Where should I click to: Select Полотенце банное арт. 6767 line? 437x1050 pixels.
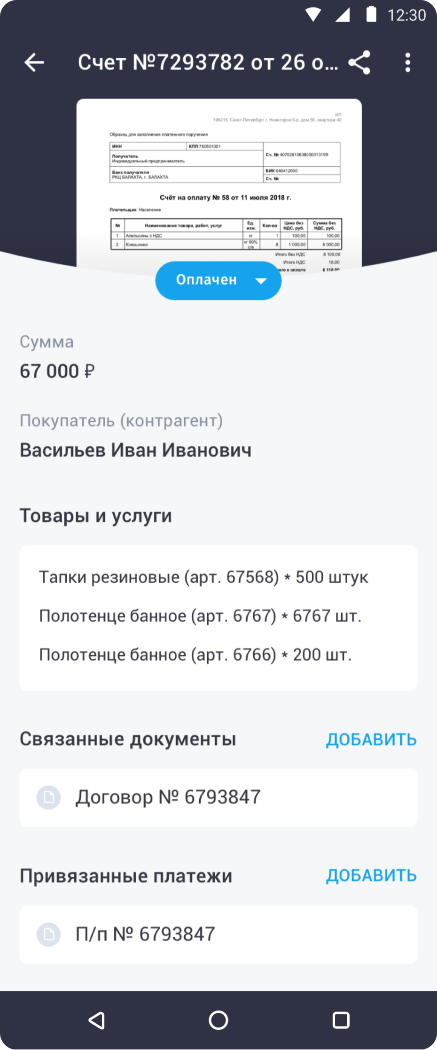(200, 616)
